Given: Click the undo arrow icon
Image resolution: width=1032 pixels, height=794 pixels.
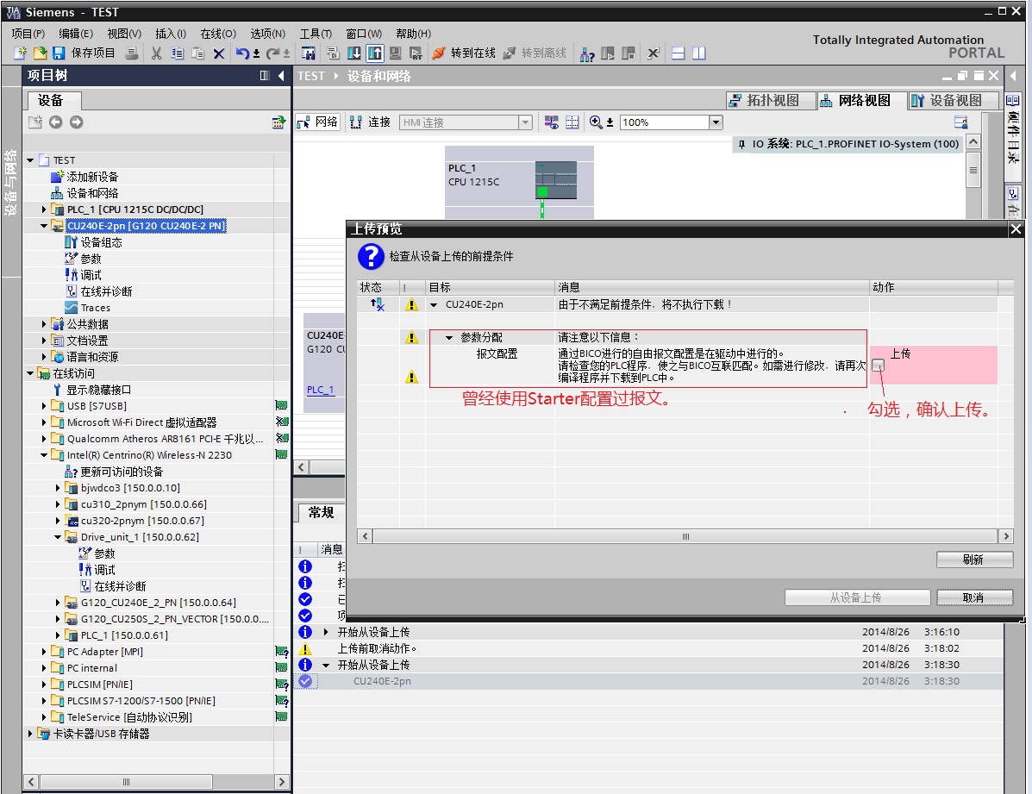Looking at the screenshot, I should pyautogui.click(x=242, y=53).
